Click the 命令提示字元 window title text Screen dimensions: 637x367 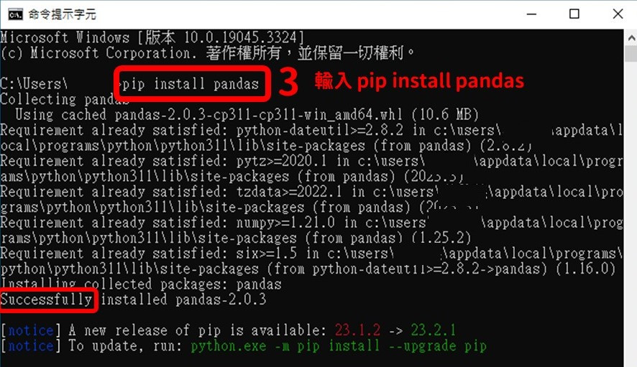click(62, 14)
